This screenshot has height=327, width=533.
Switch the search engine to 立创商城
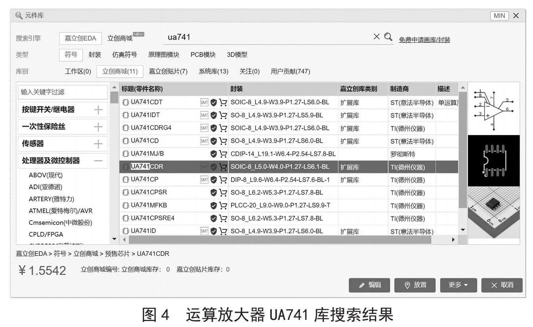(120, 38)
